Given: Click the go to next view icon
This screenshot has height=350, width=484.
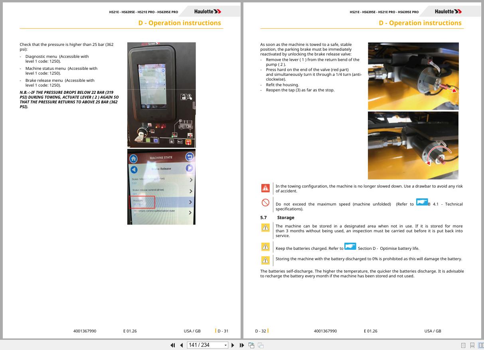Looking at the screenshot, I should pos(261,345).
